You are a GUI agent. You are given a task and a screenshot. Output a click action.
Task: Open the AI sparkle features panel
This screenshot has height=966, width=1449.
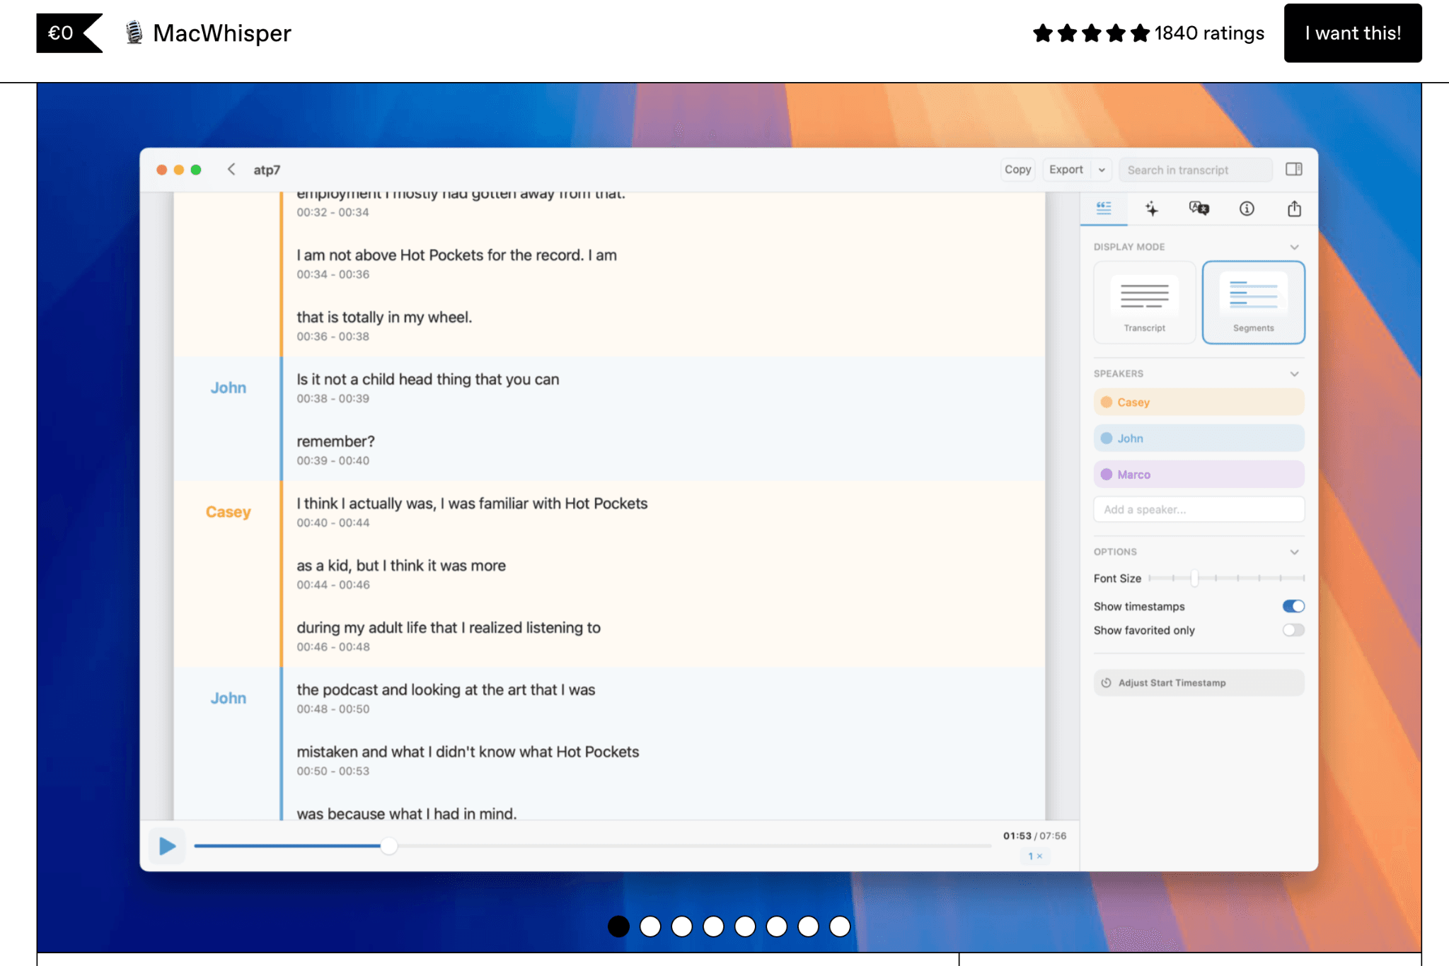click(1152, 209)
